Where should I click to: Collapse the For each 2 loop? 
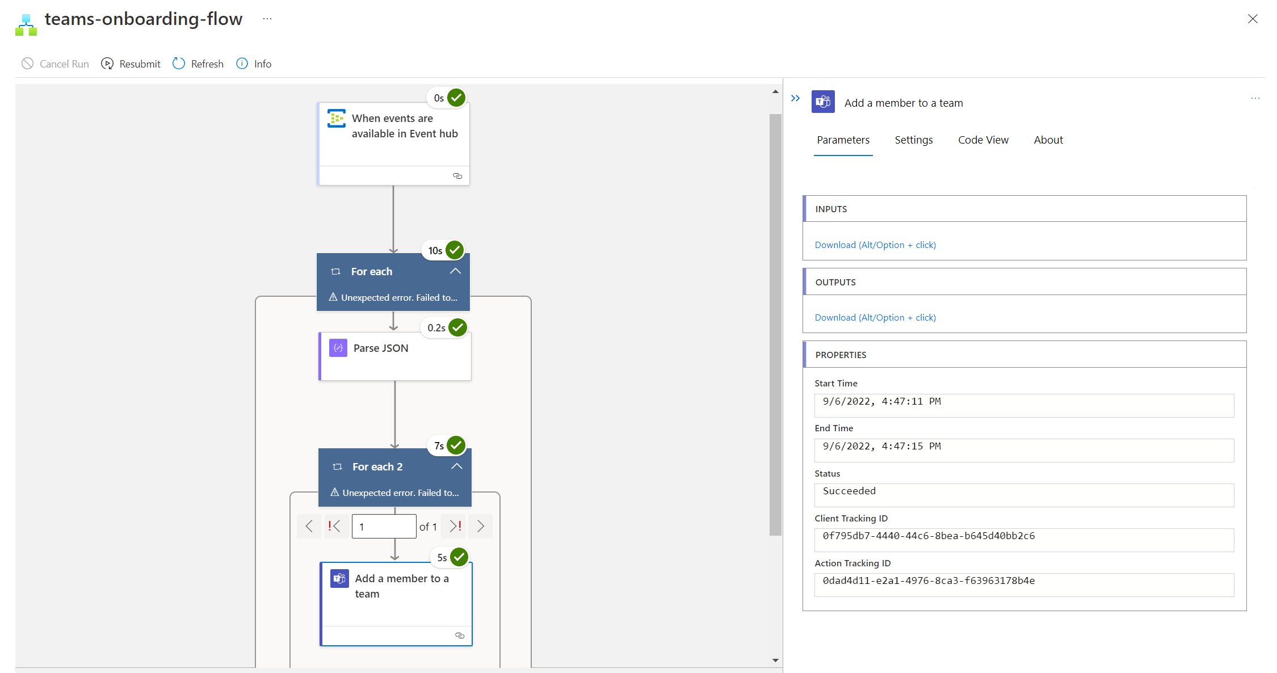pyautogui.click(x=456, y=466)
